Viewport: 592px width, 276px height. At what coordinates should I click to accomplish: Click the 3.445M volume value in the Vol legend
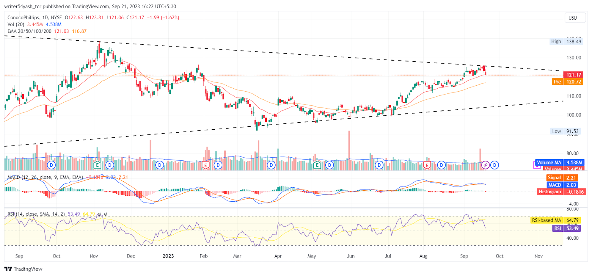[x=35, y=24]
